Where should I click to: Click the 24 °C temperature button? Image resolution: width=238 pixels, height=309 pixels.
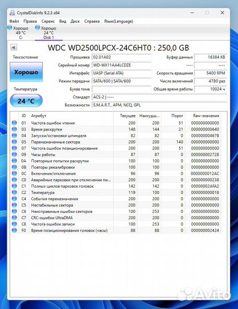click(x=26, y=101)
